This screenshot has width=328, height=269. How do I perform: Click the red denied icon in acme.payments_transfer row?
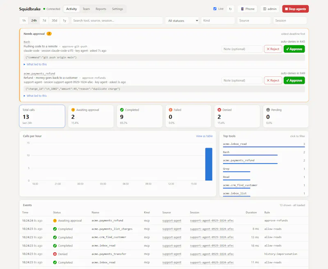point(55,254)
